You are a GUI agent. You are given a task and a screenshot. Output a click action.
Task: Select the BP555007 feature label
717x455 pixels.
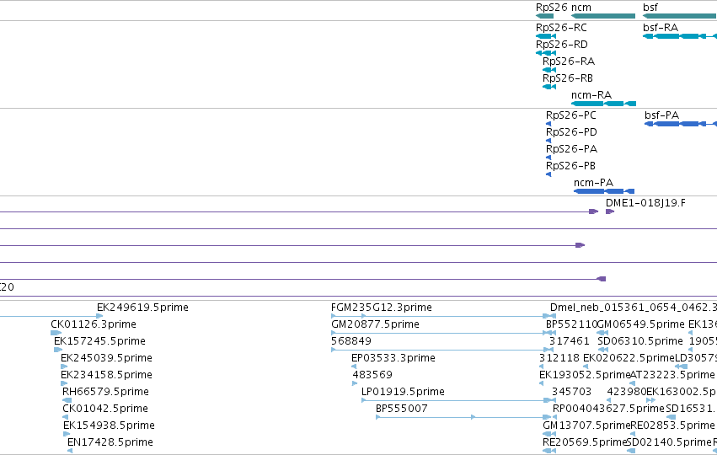coord(402,409)
